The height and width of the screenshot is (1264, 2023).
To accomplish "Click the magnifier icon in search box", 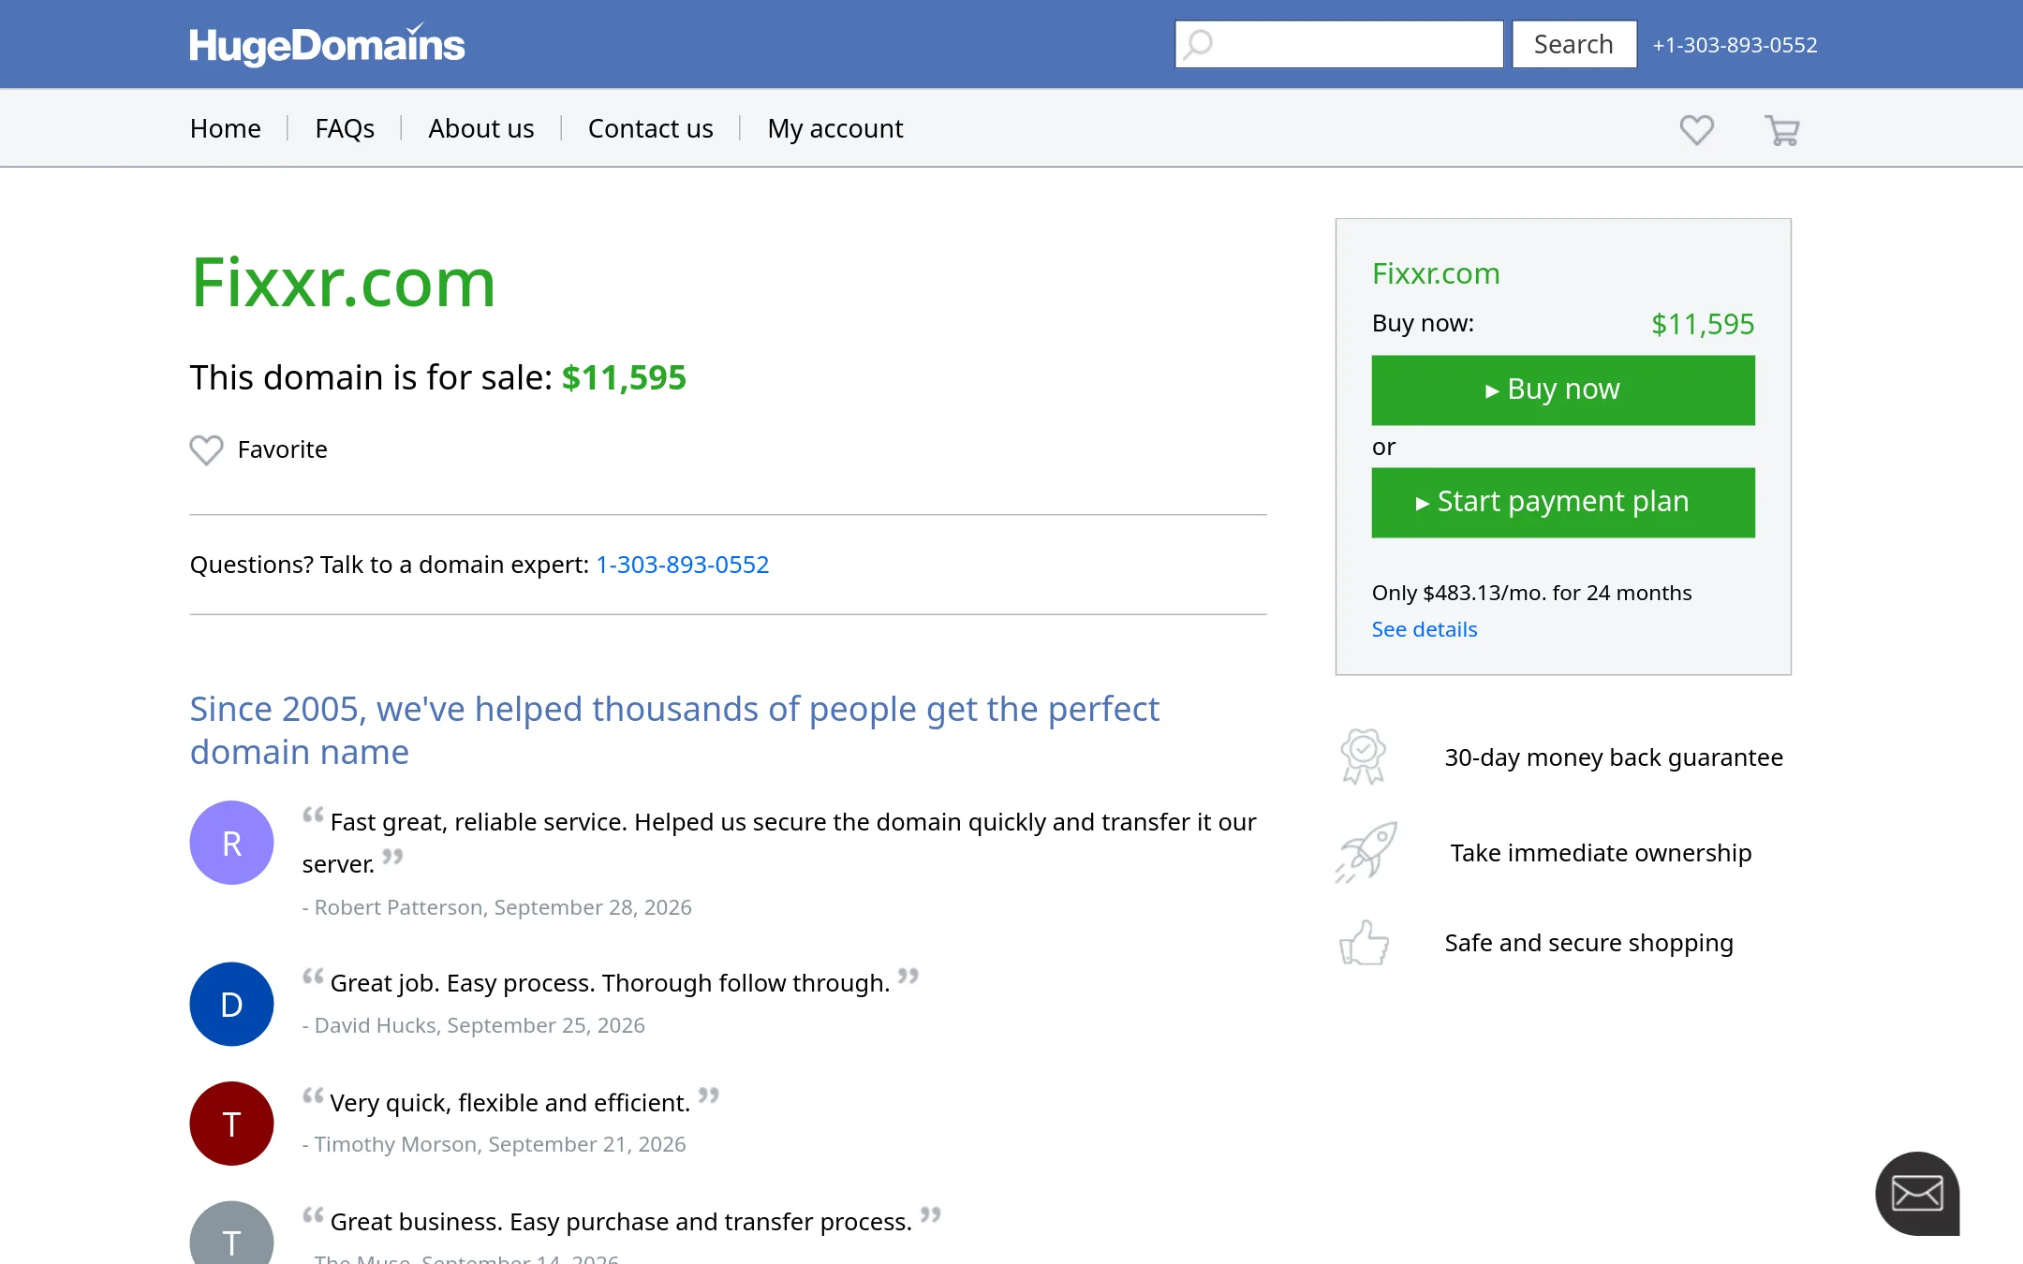I will point(1198,44).
